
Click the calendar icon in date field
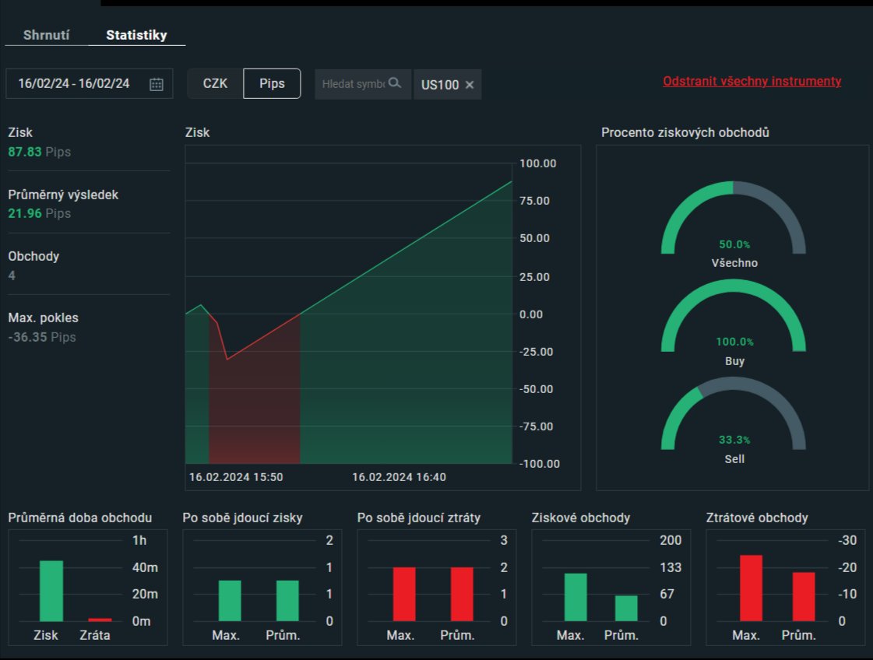[157, 84]
